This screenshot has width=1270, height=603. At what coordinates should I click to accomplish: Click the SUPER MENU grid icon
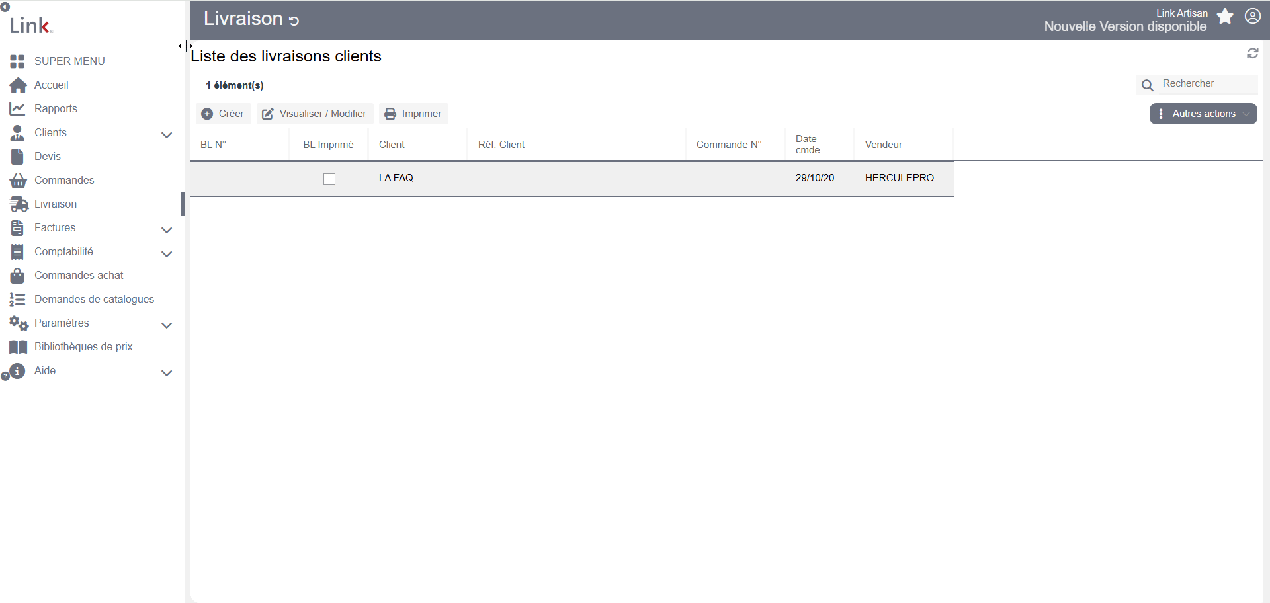pos(17,61)
